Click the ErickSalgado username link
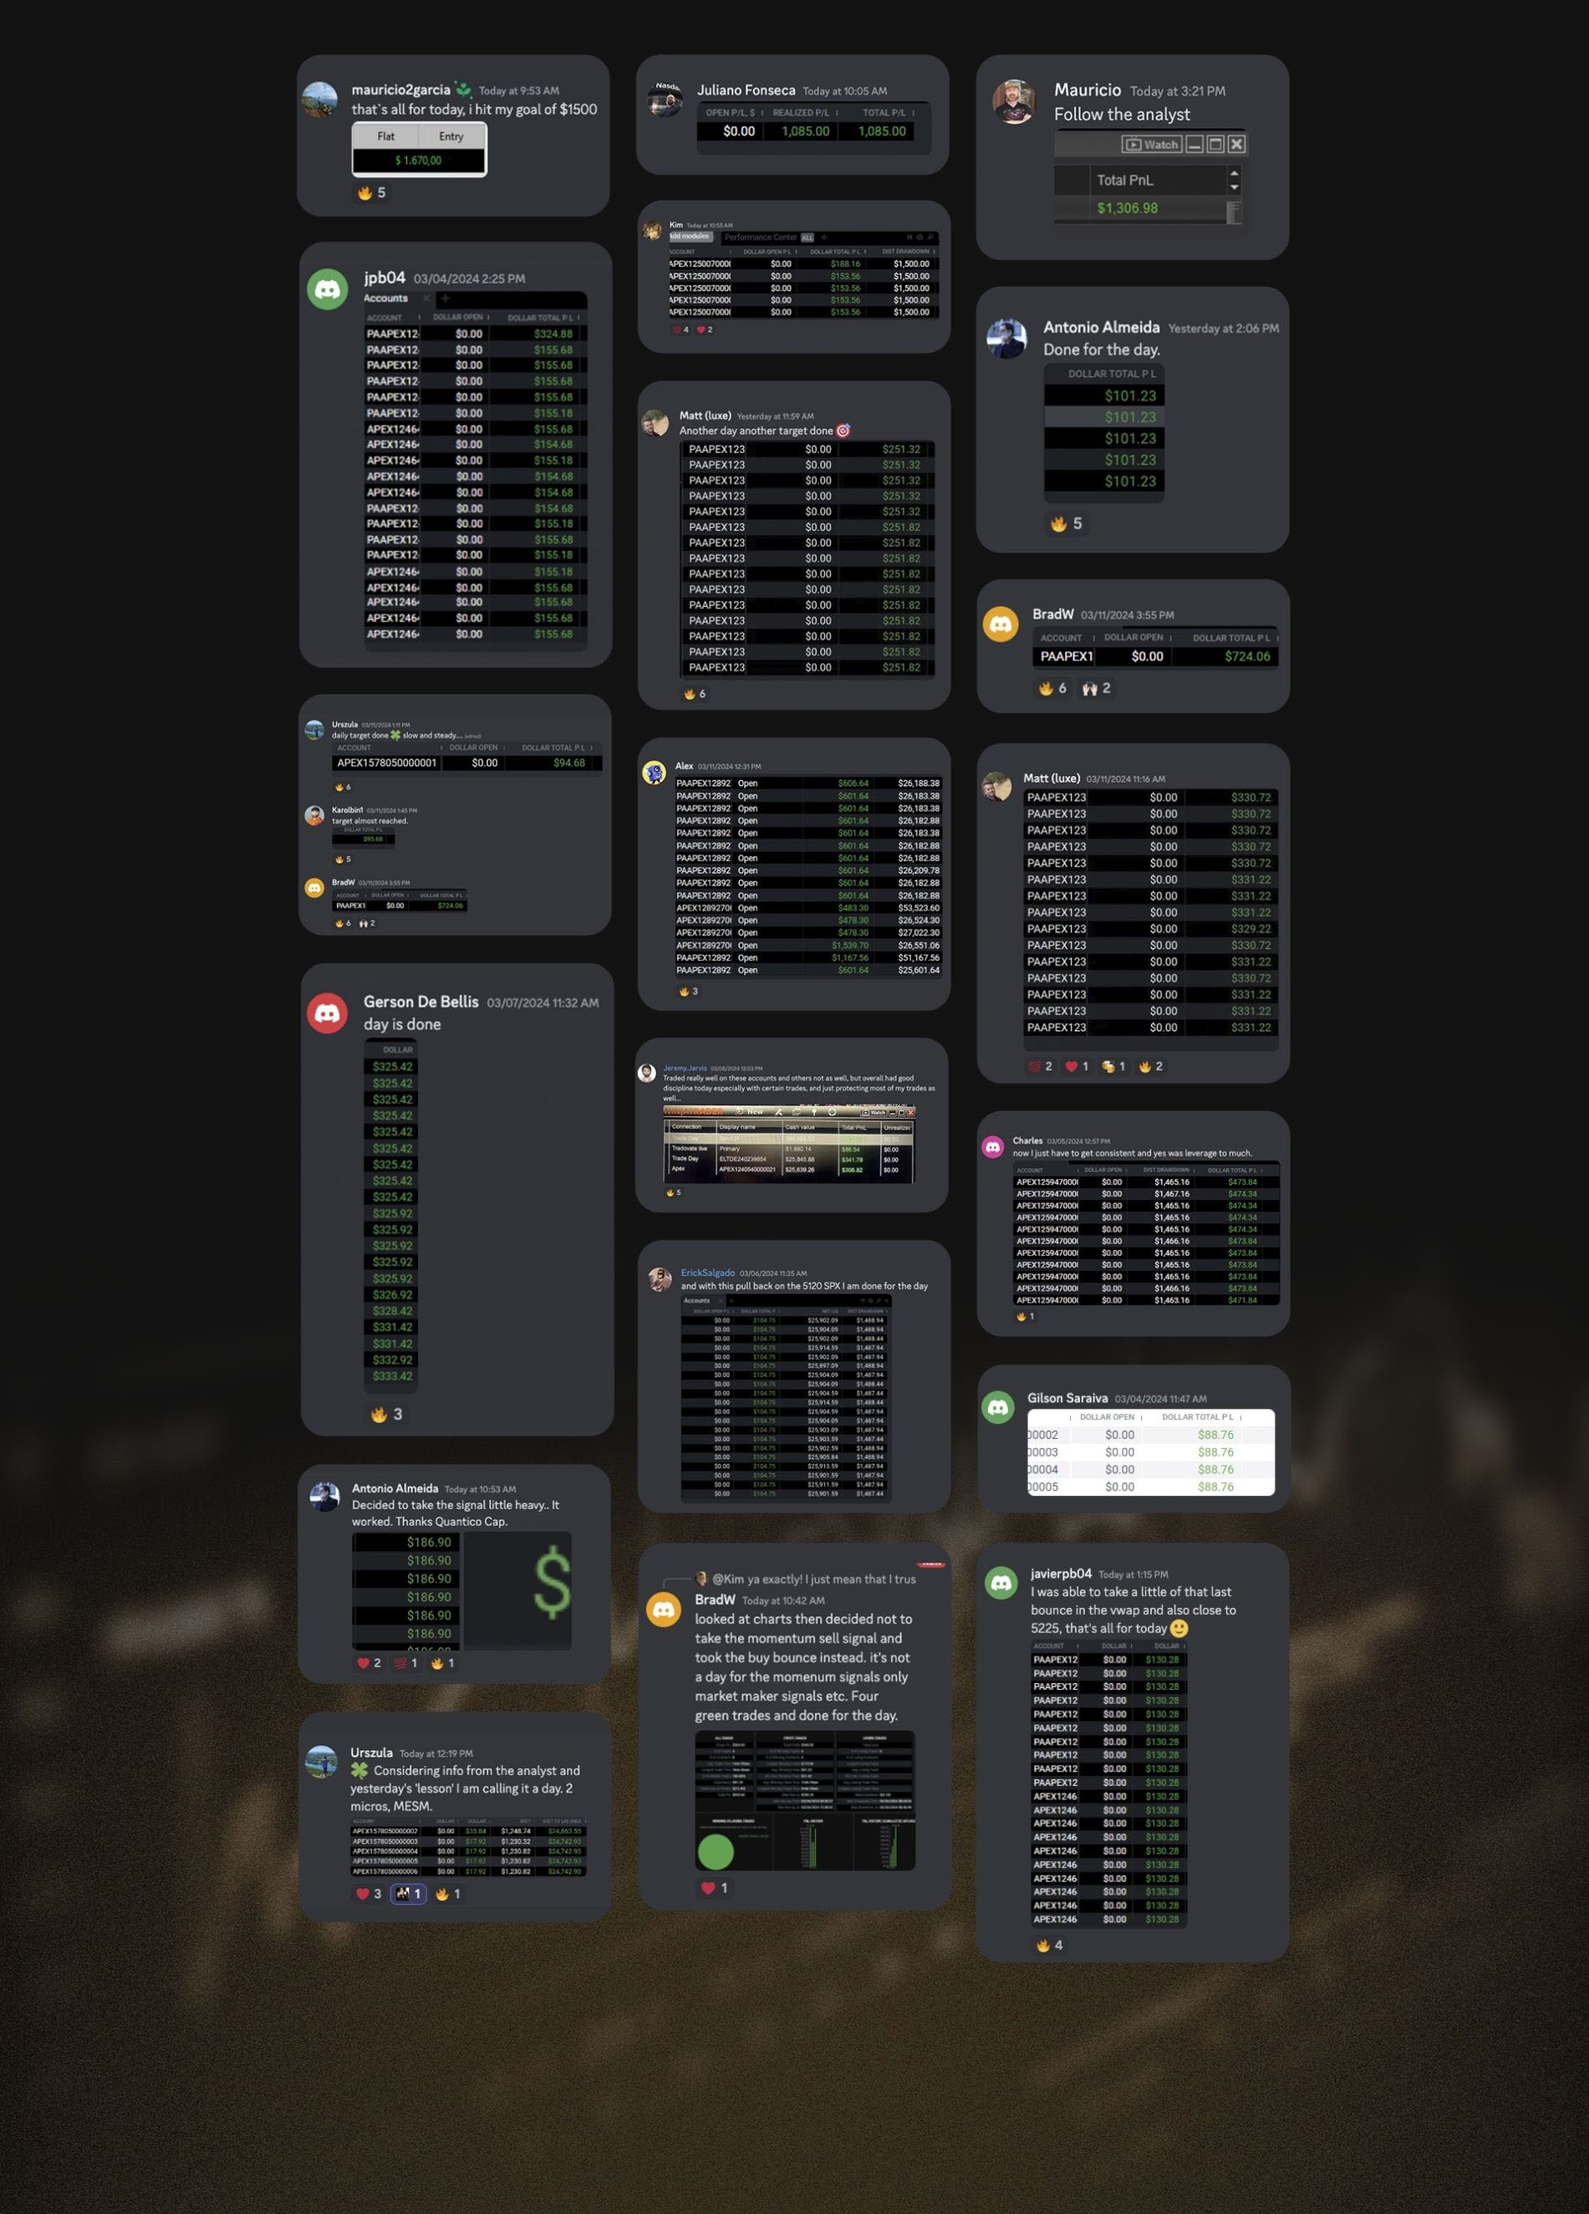The width and height of the screenshot is (1589, 2214). click(x=708, y=1273)
